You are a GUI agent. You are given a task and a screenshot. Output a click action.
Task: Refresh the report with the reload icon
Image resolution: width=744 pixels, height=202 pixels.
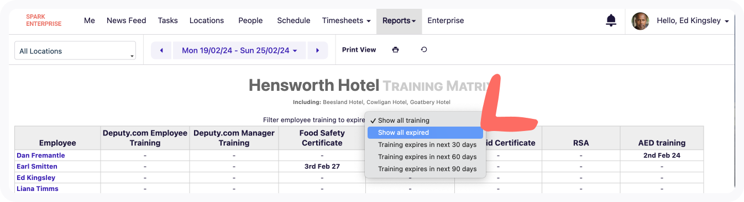(x=424, y=50)
